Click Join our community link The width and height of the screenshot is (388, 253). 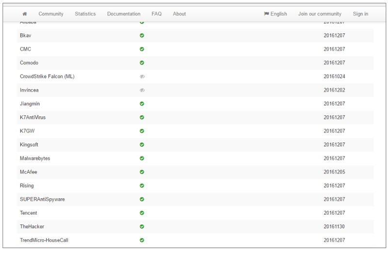click(320, 14)
